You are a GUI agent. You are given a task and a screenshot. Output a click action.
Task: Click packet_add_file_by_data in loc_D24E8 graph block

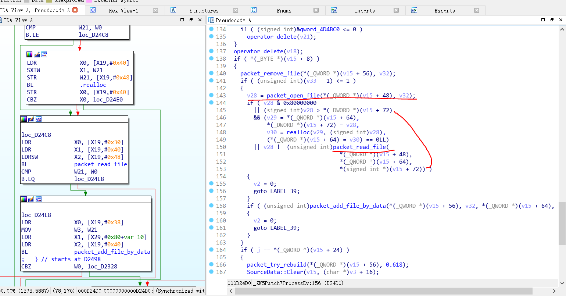(112, 252)
